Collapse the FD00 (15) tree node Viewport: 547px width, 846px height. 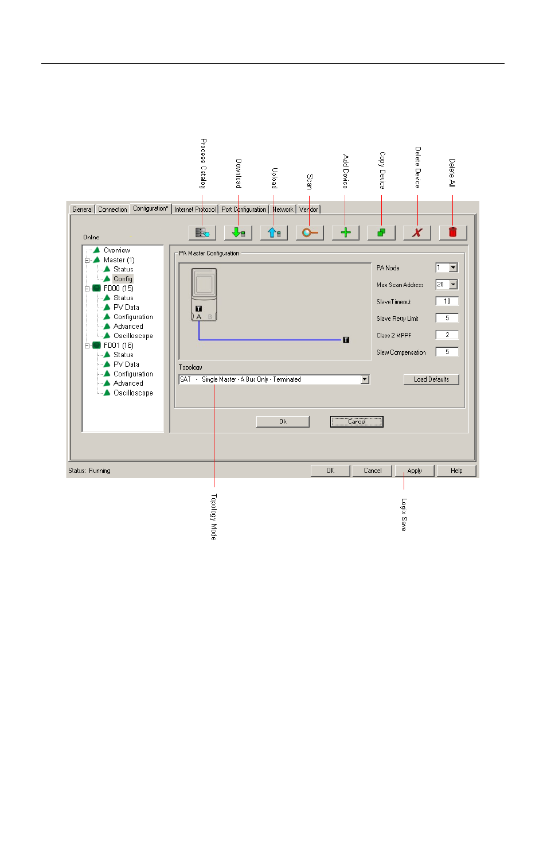pyautogui.click(x=87, y=289)
